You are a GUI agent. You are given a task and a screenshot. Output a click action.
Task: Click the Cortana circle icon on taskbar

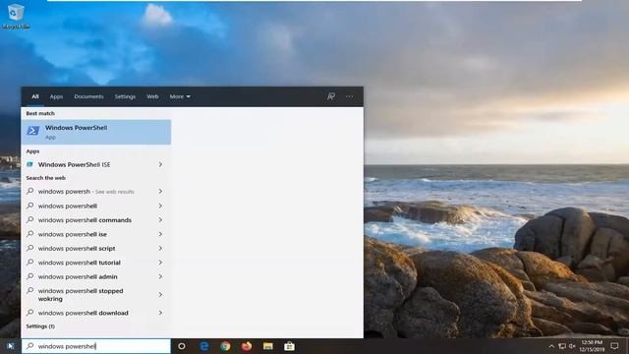click(x=181, y=346)
